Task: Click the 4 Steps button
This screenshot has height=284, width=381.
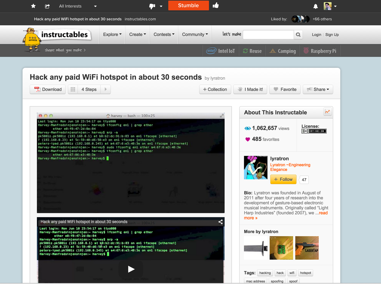Action: coord(89,90)
